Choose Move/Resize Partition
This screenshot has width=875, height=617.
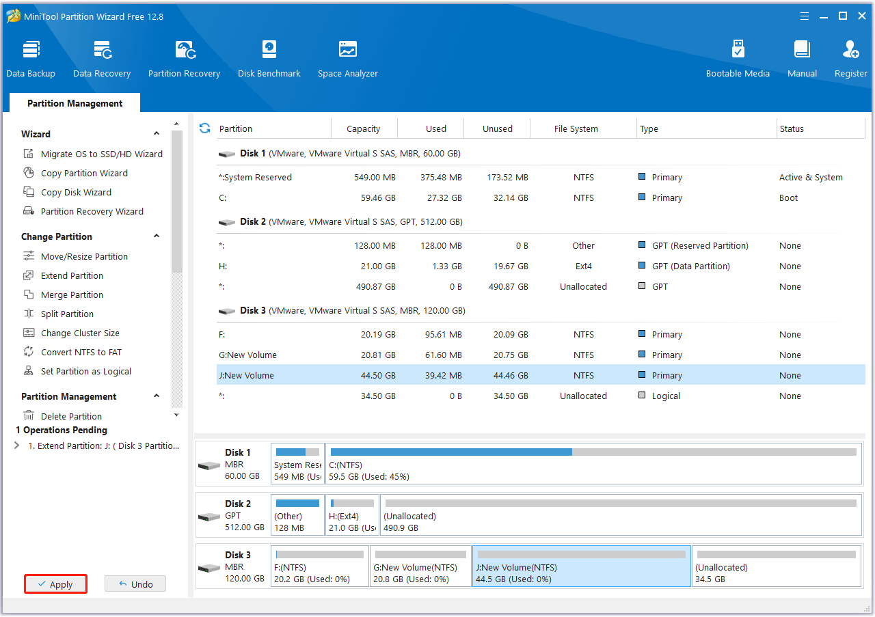point(76,256)
